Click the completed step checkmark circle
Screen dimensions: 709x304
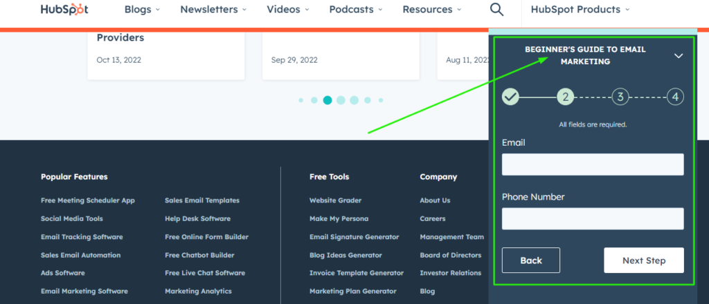(x=510, y=97)
